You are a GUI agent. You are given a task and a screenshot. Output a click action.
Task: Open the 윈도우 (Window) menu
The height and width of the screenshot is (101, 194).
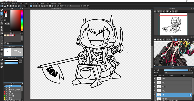tap(53, 4)
